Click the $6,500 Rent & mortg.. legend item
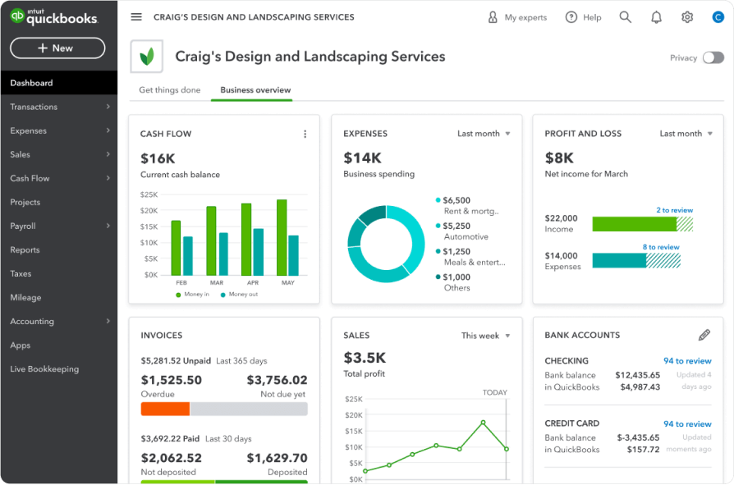 point(467,206)
